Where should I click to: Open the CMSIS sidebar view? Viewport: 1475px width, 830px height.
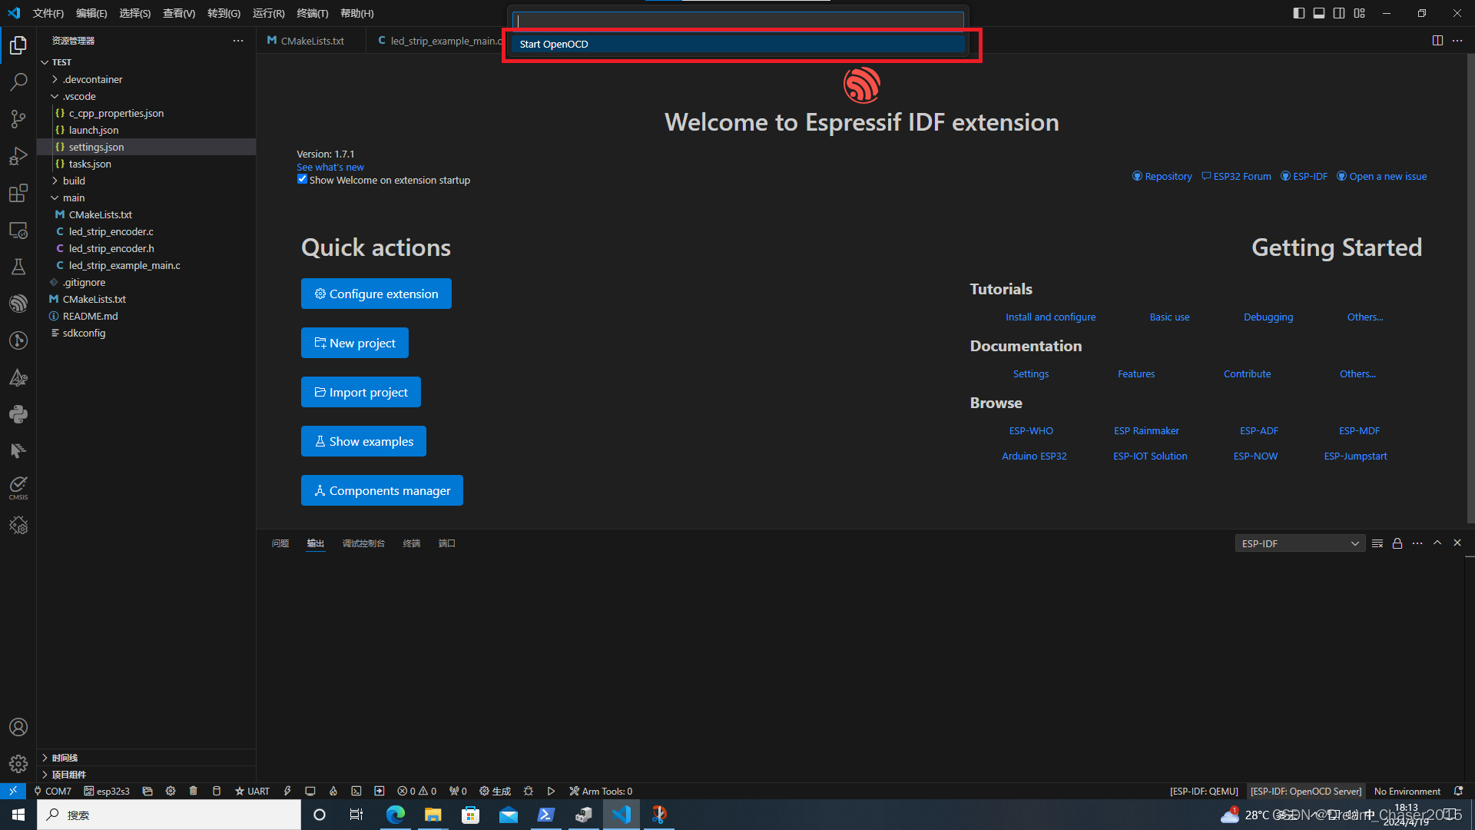pyautogui.click(x=18, y=487)
